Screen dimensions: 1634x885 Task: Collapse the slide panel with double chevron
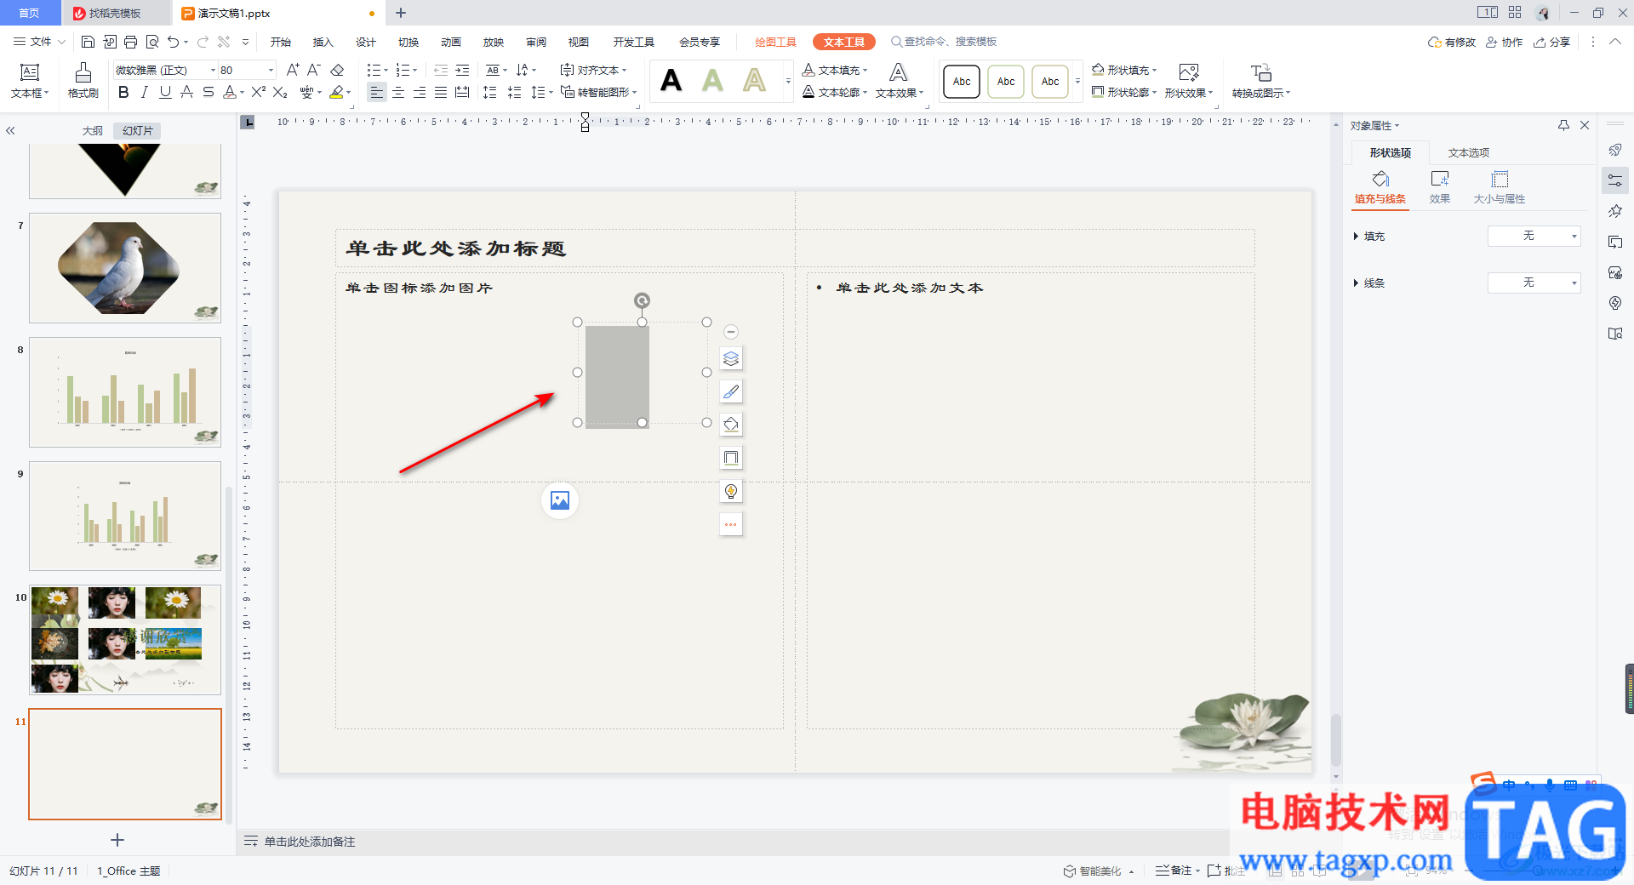[x=11, y=131]
